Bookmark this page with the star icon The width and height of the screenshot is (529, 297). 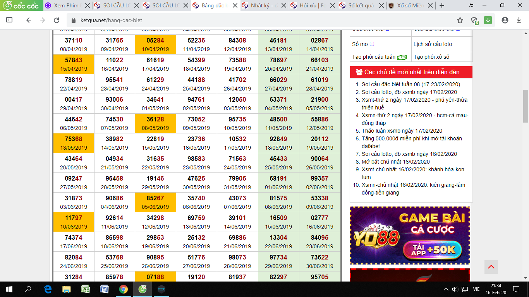[460, 20]
